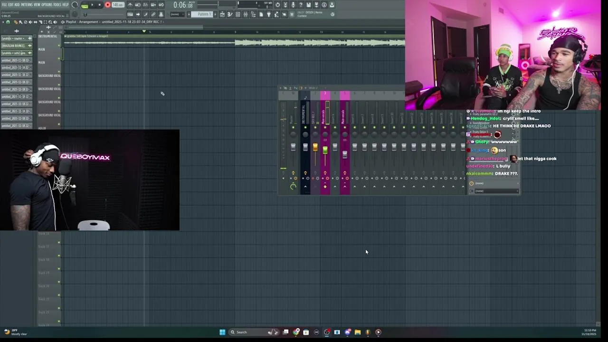
Task: Open the FILE menu
Action: pyautogui.click(x=4, y=5)
